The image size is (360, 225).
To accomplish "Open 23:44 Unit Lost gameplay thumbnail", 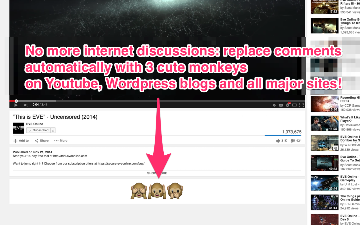I will (x=325, y=183).
